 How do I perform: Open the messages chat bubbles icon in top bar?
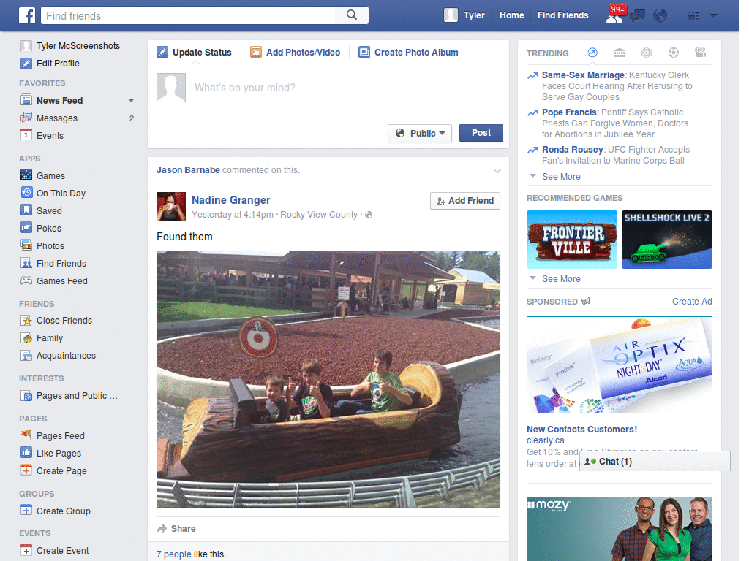637,16
